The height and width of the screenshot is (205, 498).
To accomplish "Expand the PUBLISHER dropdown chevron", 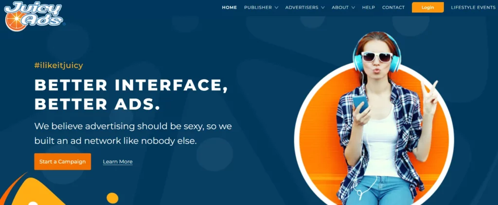I will tap(276, 8).
